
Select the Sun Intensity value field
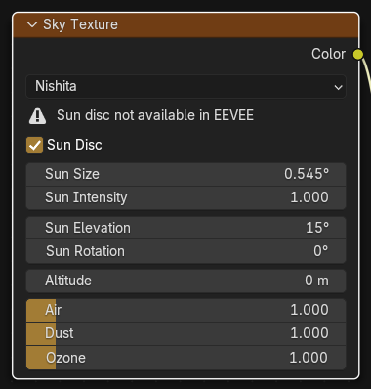tap(185, 197)
